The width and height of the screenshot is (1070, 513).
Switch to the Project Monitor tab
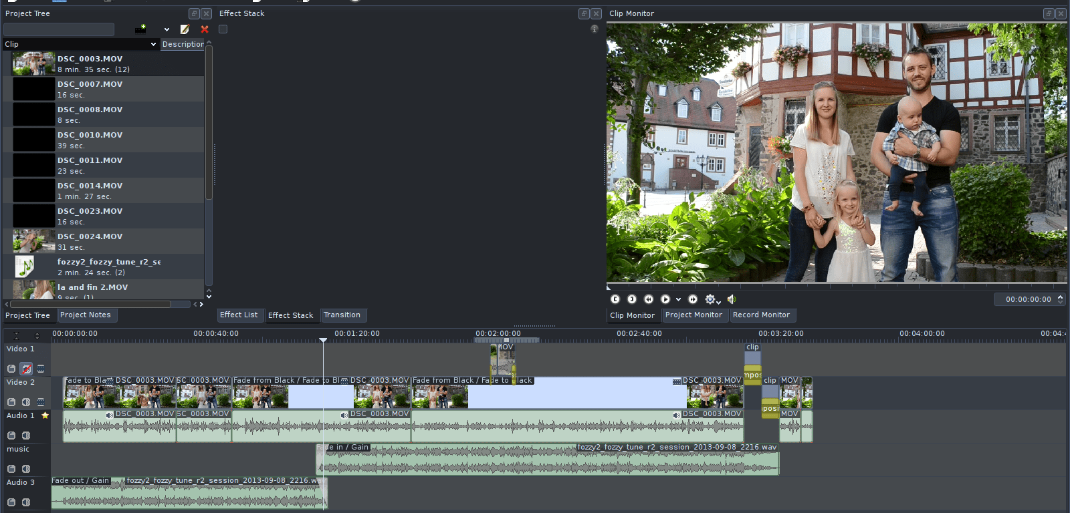click(693, 315)
